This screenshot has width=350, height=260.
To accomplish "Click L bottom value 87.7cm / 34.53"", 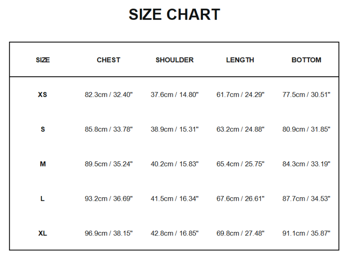I will coord(306,199).
